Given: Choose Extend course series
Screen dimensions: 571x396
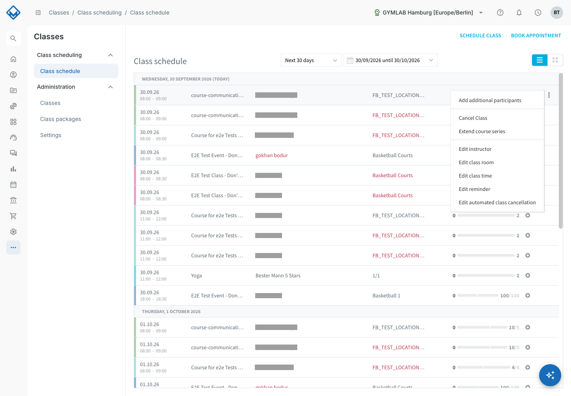Looking at the screenshot, I should pos(497,132).
